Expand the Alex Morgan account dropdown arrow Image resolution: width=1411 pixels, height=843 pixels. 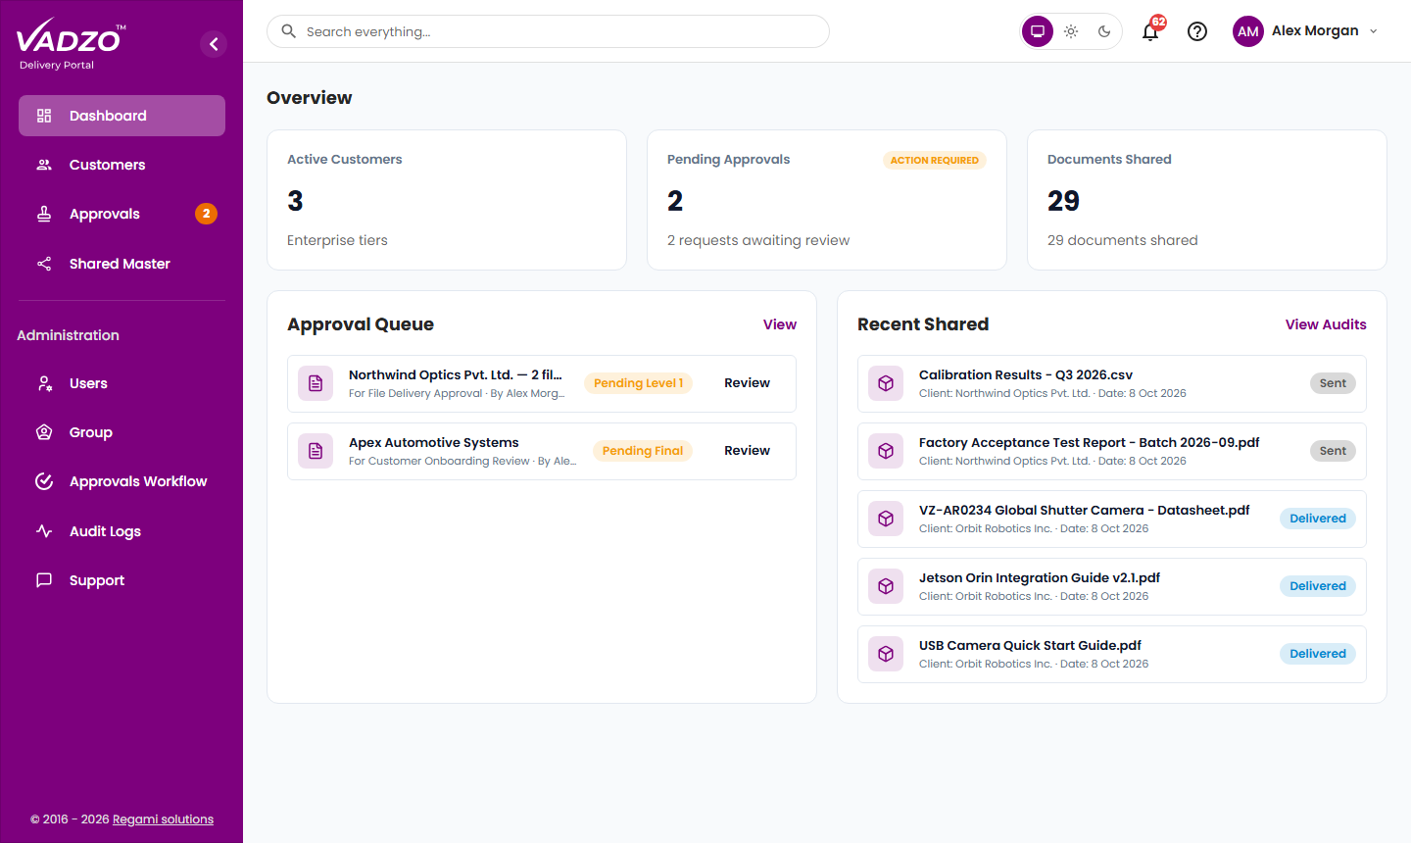1374,31
